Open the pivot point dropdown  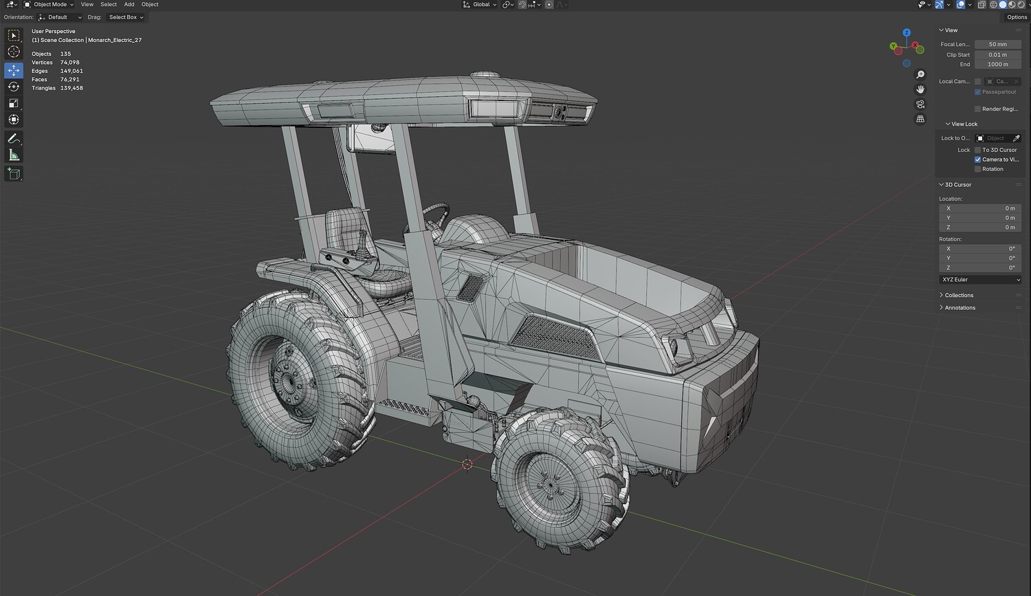508,5
